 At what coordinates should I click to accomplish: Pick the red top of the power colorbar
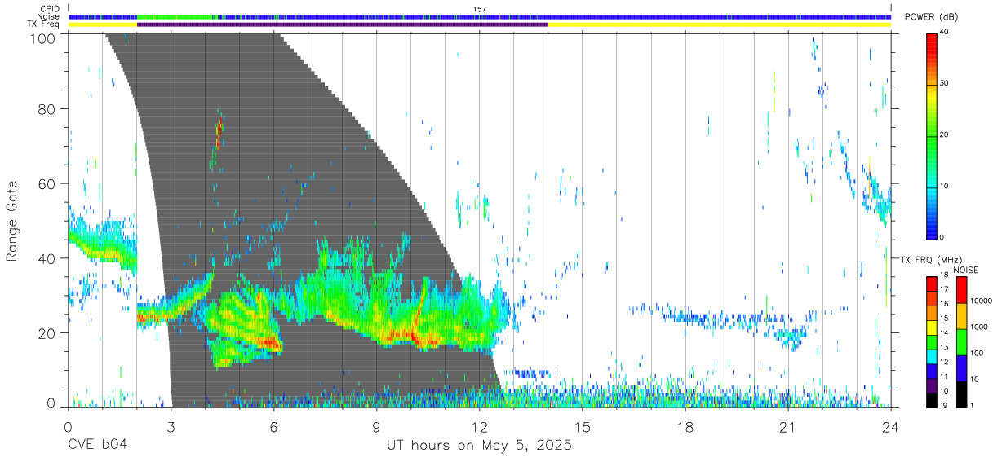(x=932, y=39)
